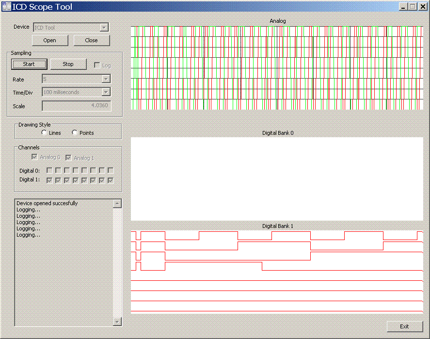Click the log scrollbar track
The height and width of the screenshot is (339, 430).
117,262
